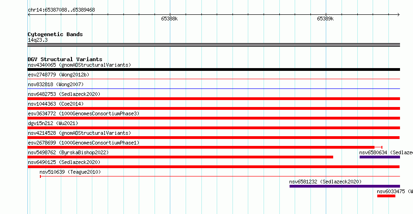Click nsv4340065 (gnomADStructuralVariants) label
This screenshot has width=413, height=214.
[x=79, y=65]
